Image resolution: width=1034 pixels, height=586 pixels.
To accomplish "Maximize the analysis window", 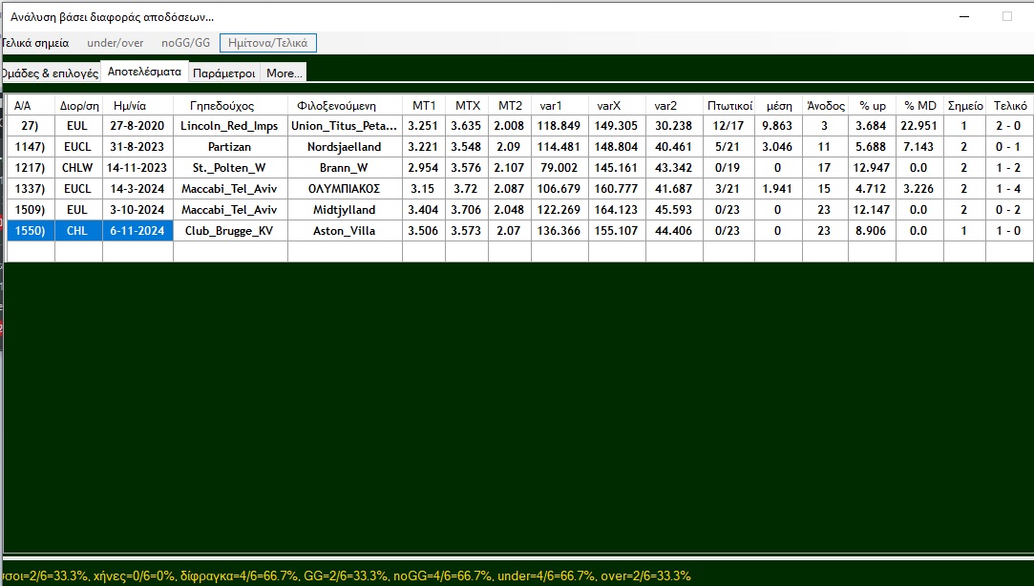I will coord(1006,16).
